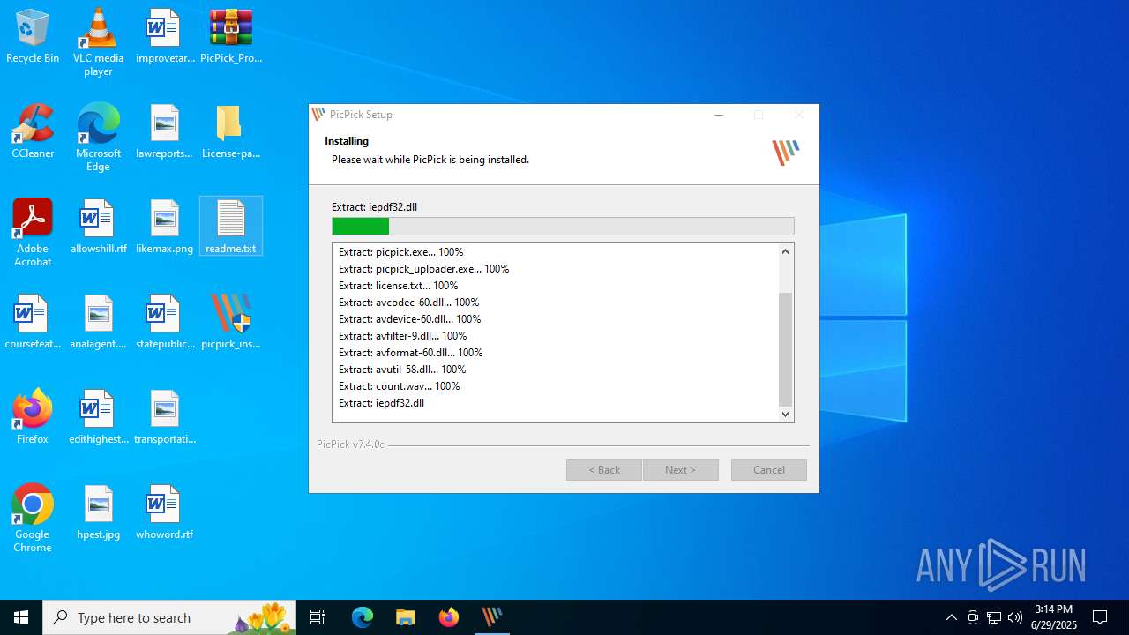Click the taskbar search box
This screenshot has width=1129, height=635.
click(x=169, y=617)
